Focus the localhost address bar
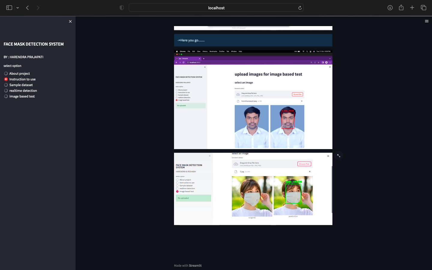This screenshot has width=432, height=270. tap(216, 8)
